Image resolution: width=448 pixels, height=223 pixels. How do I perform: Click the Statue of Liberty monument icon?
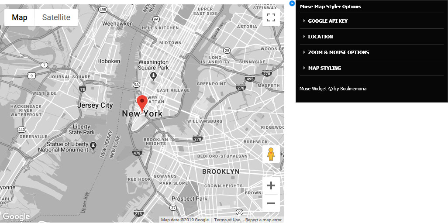(93, 147)
